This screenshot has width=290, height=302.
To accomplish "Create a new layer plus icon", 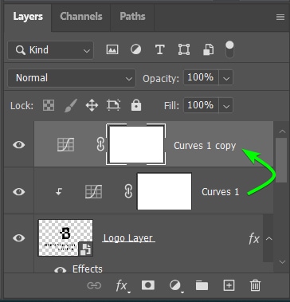I will (x=229, y=285).
